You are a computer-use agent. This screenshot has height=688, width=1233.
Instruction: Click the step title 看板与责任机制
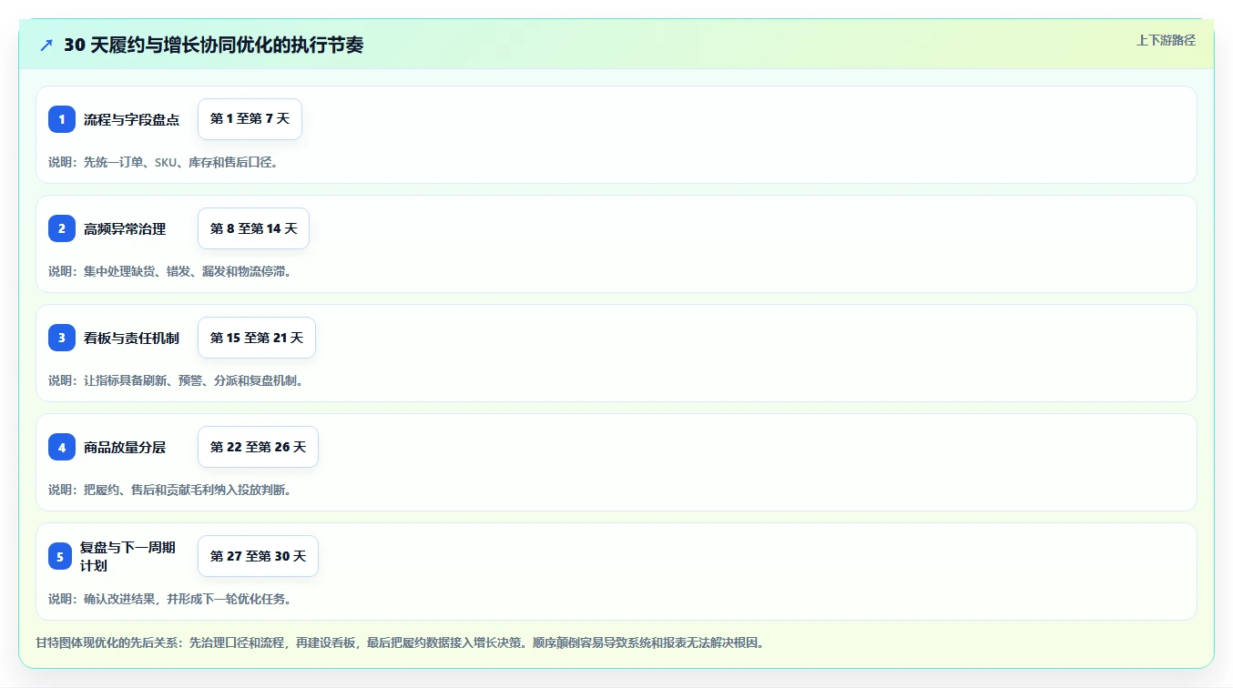(131, 338)
